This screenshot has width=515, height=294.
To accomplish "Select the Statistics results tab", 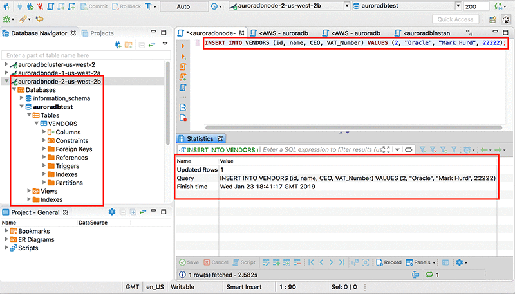I will [x=200, y=138].
